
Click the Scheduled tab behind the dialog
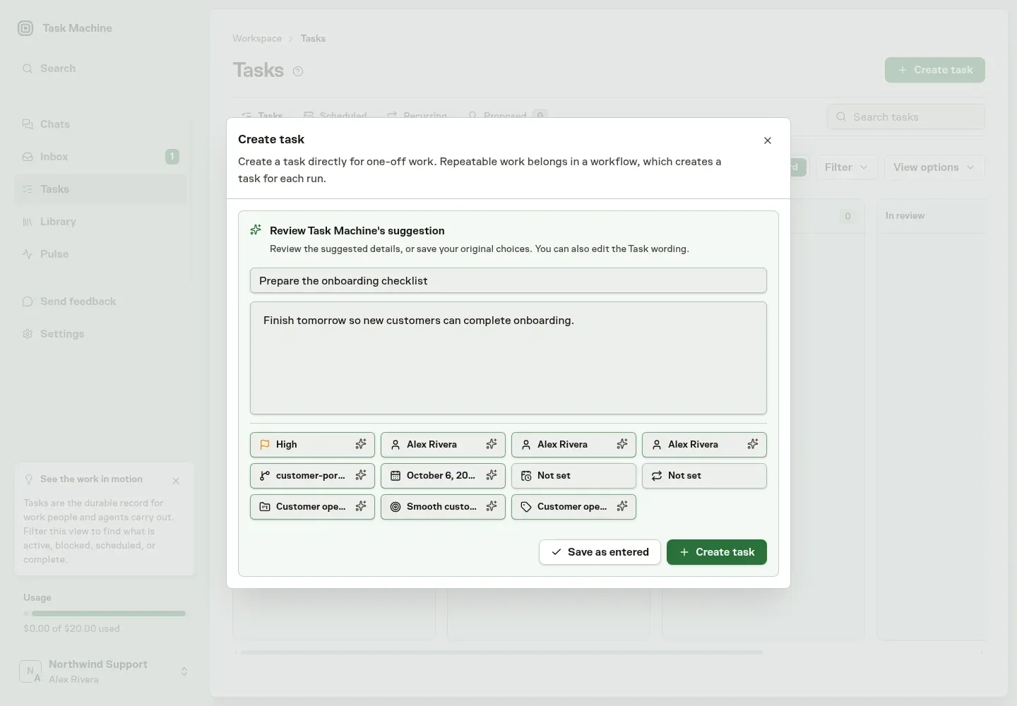(335, 115)
